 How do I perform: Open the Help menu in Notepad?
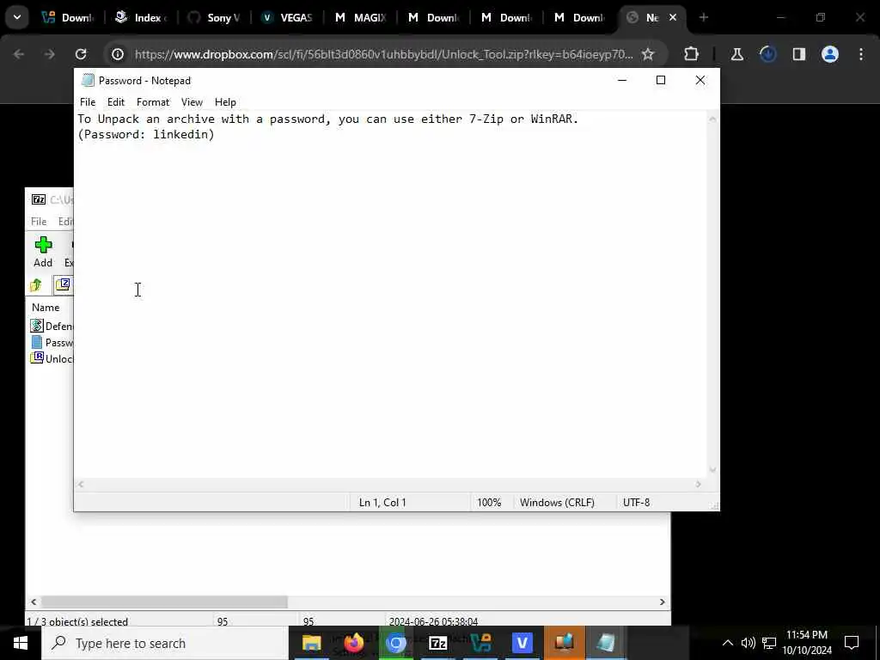(x=225, y=102)
